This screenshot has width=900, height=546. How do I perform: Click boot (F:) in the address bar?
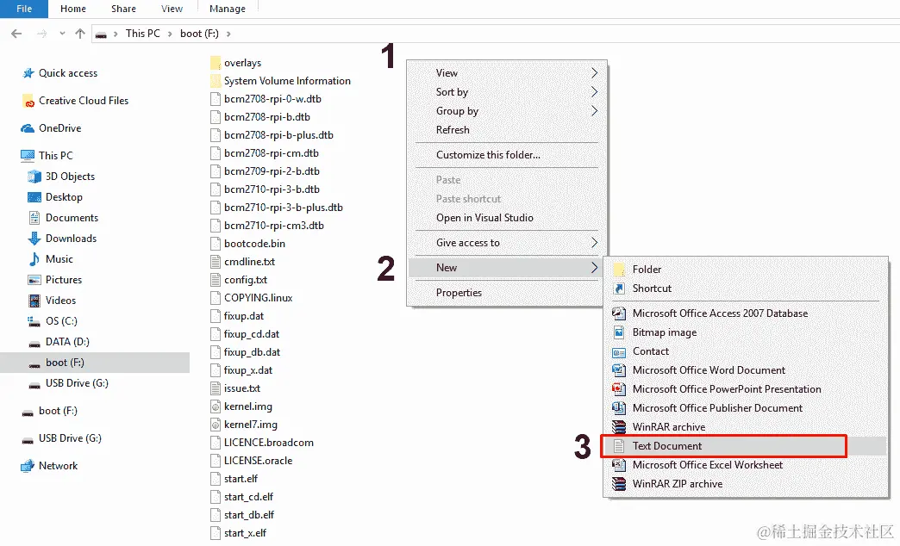199,34
